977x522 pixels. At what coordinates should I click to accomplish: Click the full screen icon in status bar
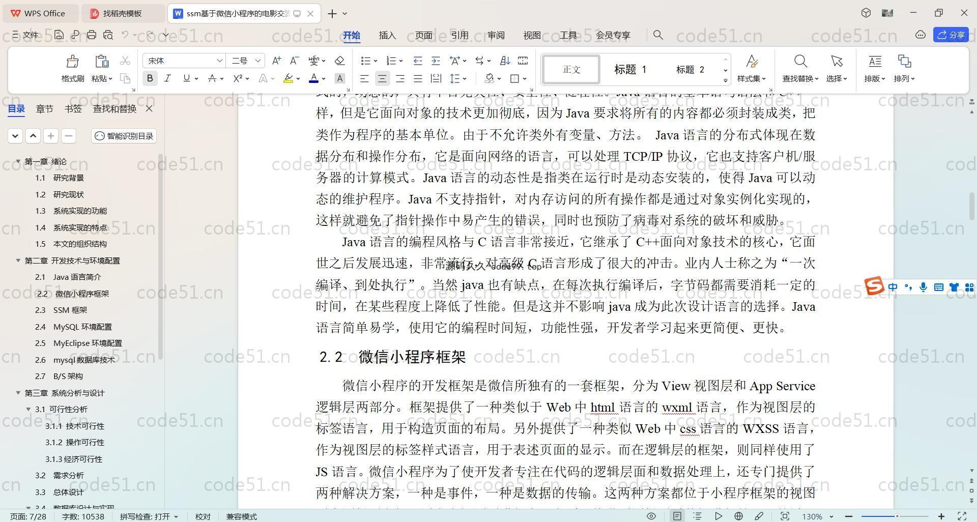pyautogui.click(x=962, y=516)
